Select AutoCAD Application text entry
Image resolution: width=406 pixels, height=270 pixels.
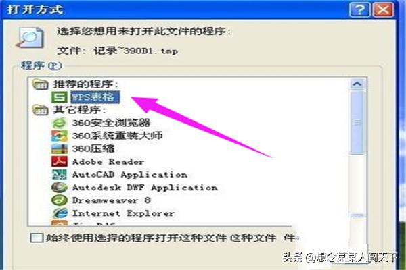coord(130,175)
